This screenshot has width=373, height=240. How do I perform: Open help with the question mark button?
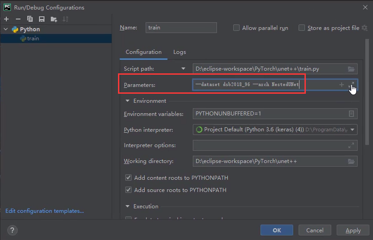click(x=12, y=230)
